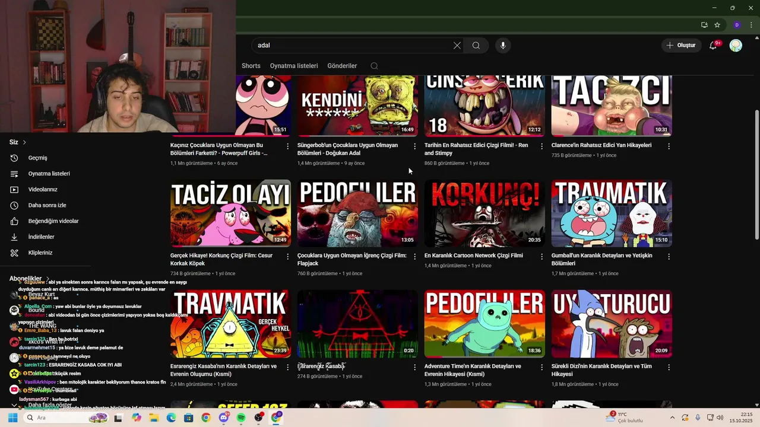Click the page vertical scrollbar thumb
760x427 pixels.
coord(756,174)
